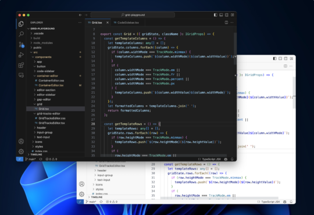
Task: Open notifications bell in light window status bar
Action: coord(291,202)
